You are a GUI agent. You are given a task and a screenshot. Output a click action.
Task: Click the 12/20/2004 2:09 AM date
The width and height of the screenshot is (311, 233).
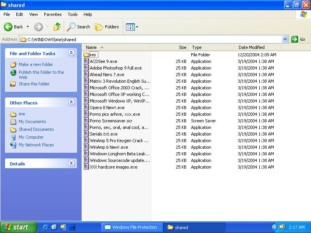tap(257, 55)
